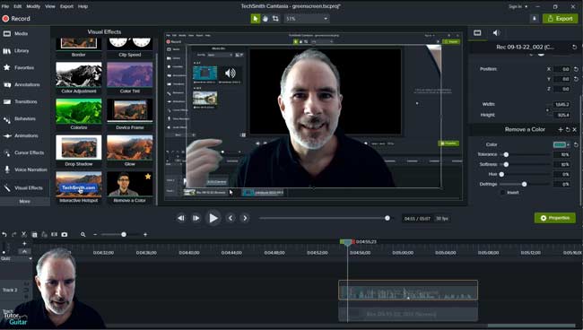Step forward to next frame
The height and width of the screenshot is (330, 583).
pos(196,218)
